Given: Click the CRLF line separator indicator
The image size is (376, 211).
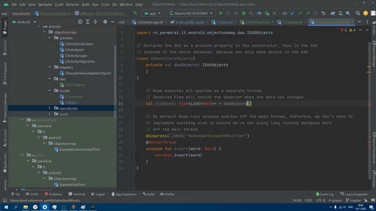Looking at the screenshot, I should (x=308, y=200).
